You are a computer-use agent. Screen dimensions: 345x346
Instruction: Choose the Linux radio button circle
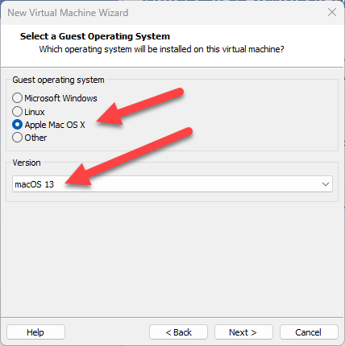17,112
